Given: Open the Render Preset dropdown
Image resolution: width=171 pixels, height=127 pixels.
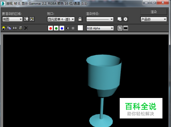Looking at the screenshot, I should pyautogui.click(x=100, y=19).
